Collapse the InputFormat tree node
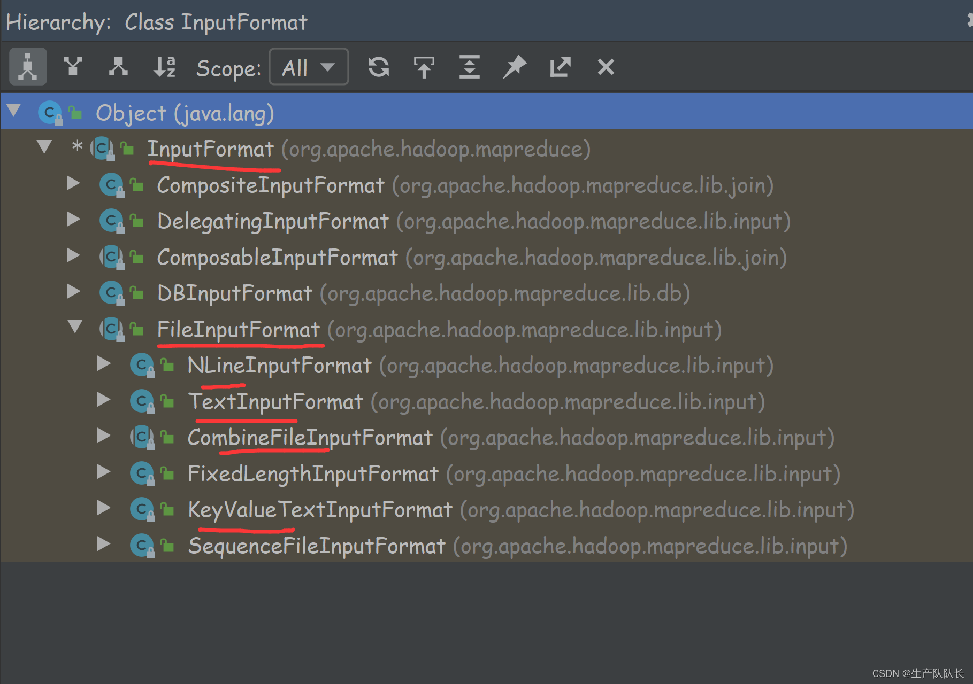Viewport: 973px width, 684px height. [x=44, y=146]
